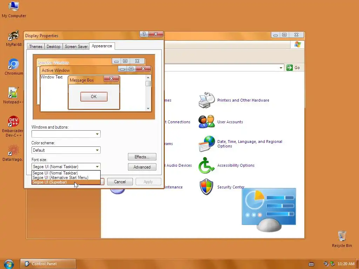
Task: Click the User Accounts icon
Action: point(206,122)
